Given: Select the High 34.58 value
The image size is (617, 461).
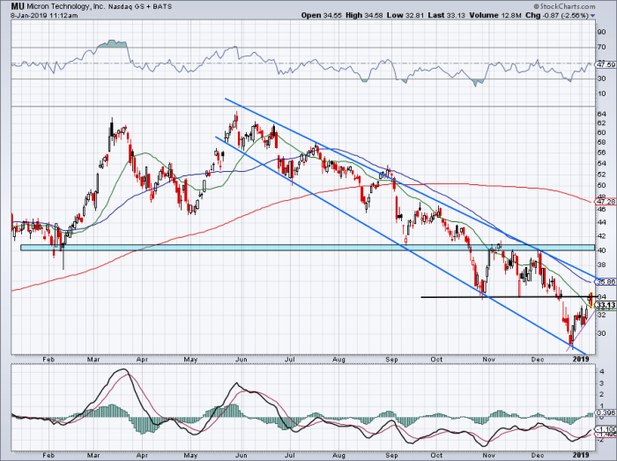Looking at the screenshot, I should (x=364, y=15).
